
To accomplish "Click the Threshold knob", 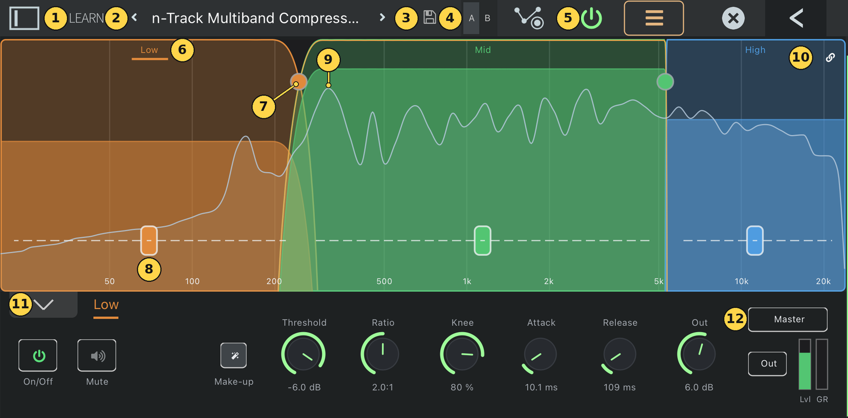I will (x=303, y=354).
